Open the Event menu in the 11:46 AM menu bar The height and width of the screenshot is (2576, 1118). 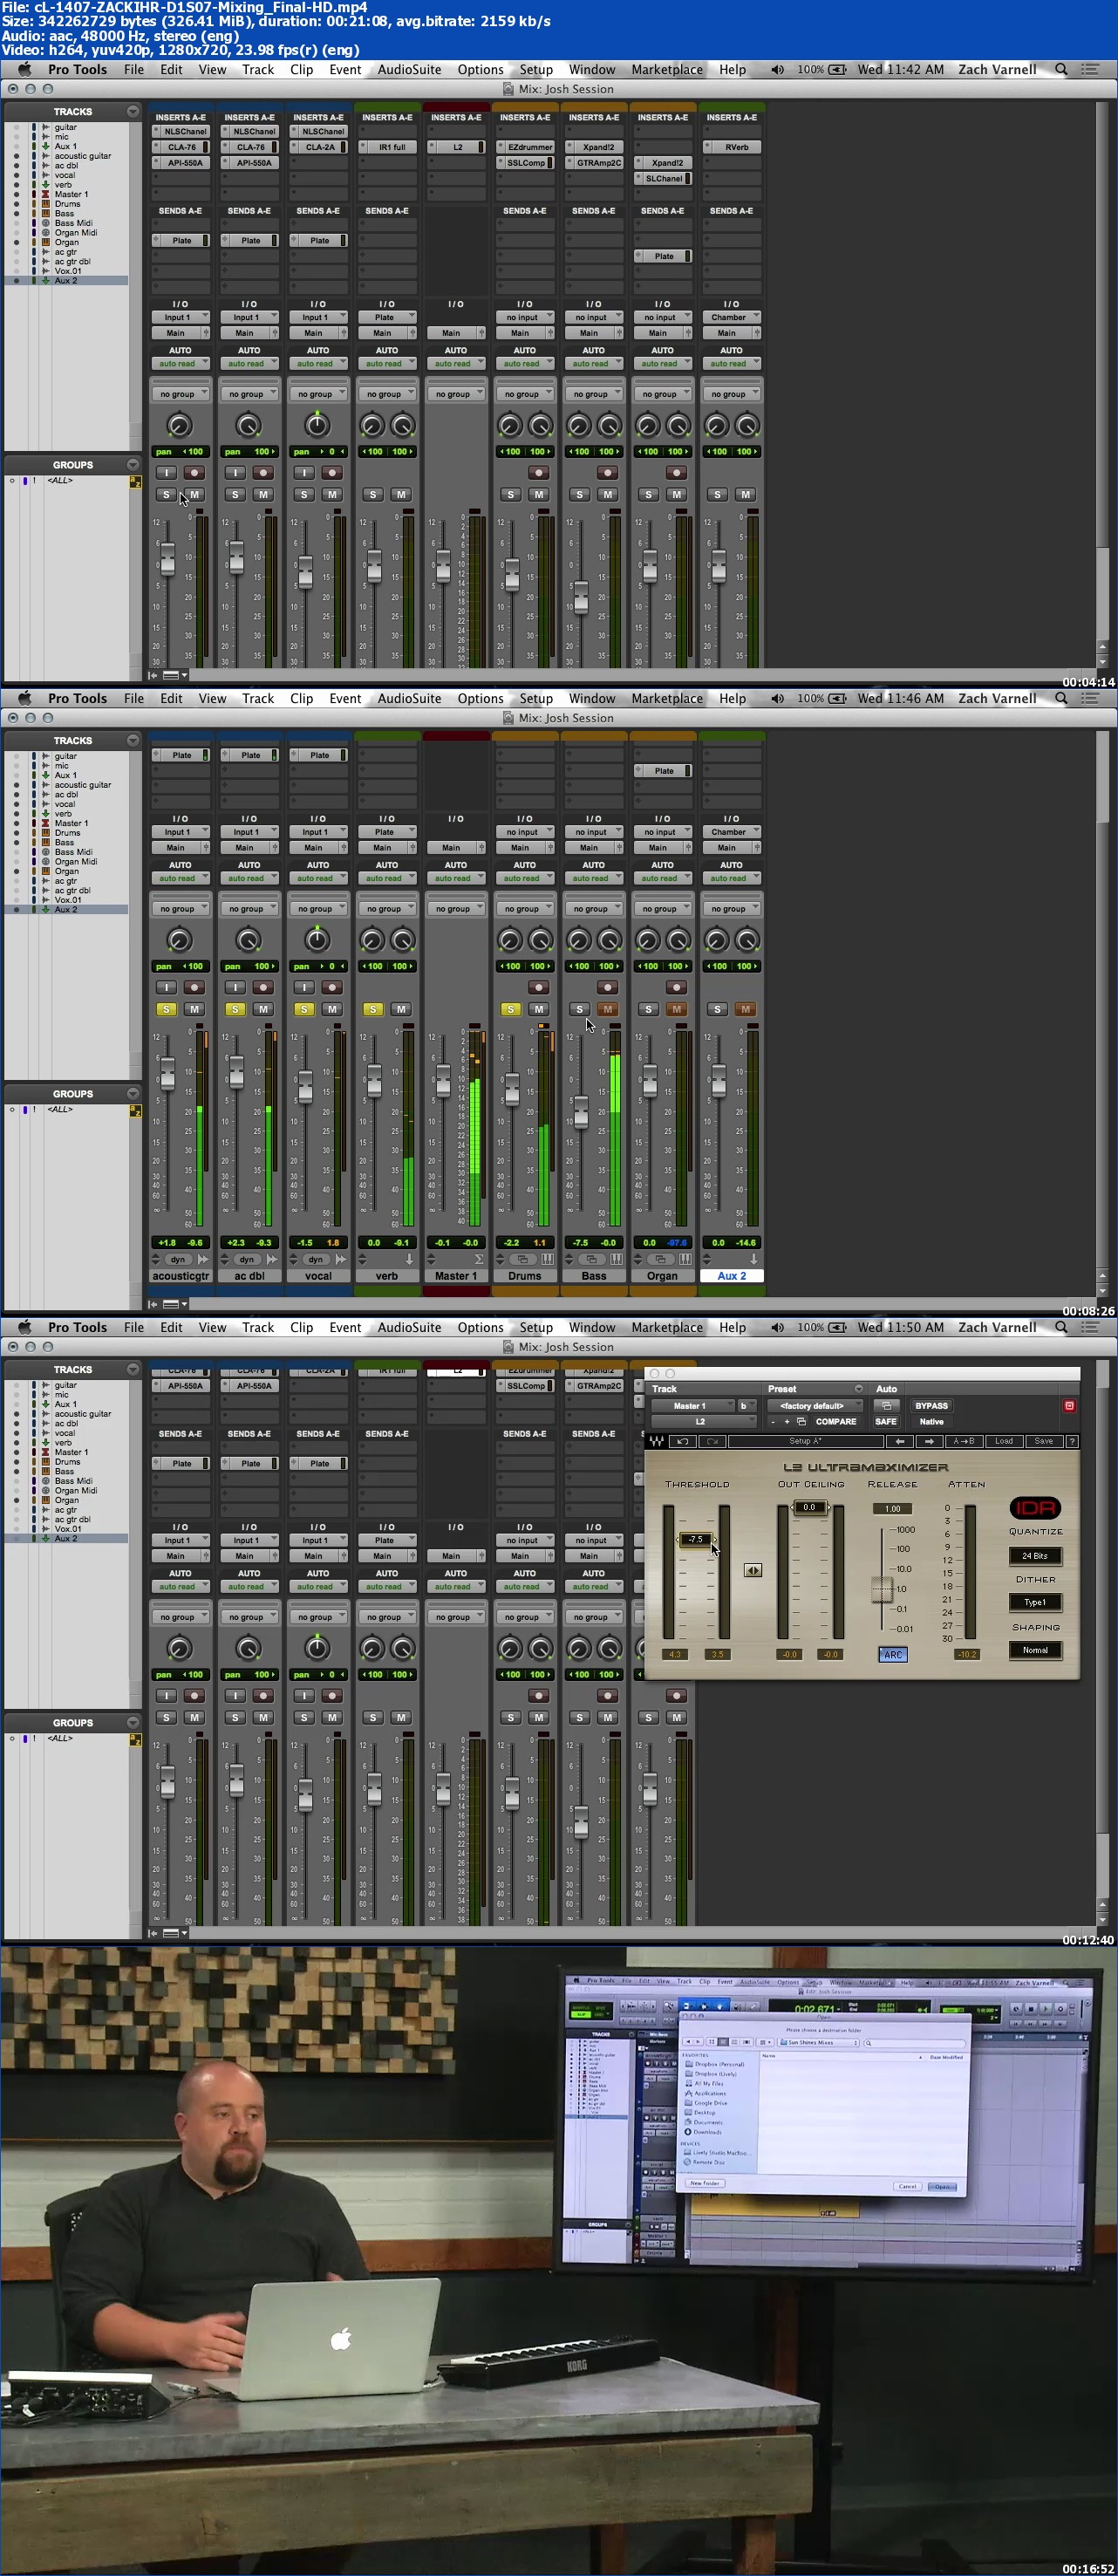click(345, 698)
